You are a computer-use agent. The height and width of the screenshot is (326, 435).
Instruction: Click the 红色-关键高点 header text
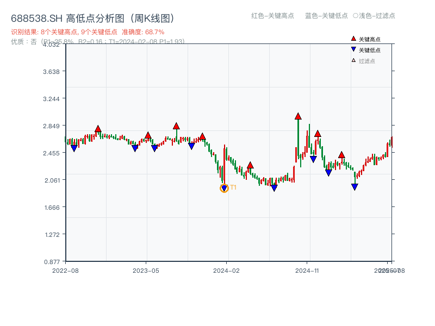[272, 16]
